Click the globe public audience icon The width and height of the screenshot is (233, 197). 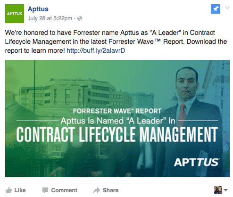(x=80, y=18)
